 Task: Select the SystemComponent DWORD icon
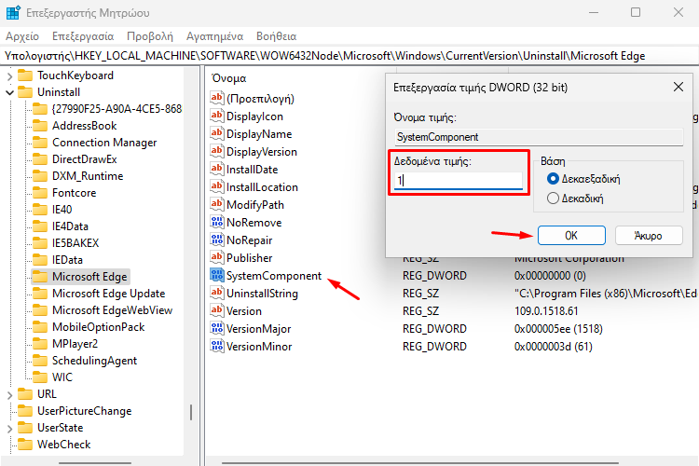pyautogui.click(x=216, y=276)
